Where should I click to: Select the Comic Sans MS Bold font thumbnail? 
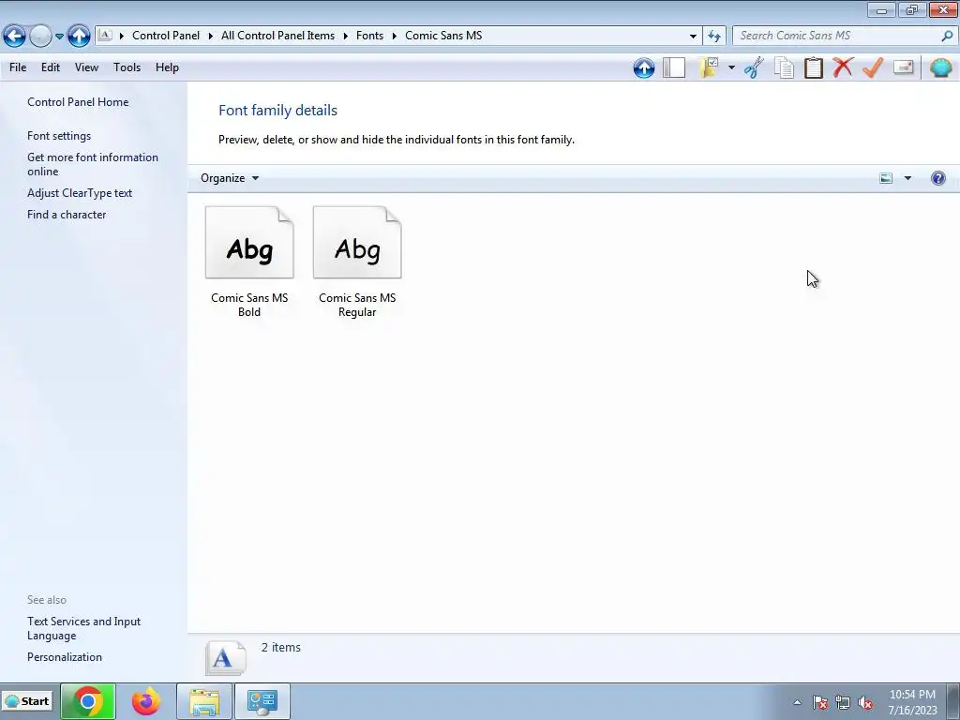[249, 243]
